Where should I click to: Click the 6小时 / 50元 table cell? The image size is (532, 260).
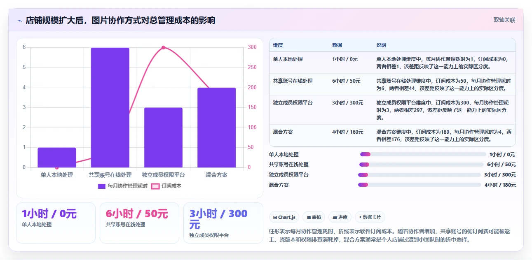(346, 81)
